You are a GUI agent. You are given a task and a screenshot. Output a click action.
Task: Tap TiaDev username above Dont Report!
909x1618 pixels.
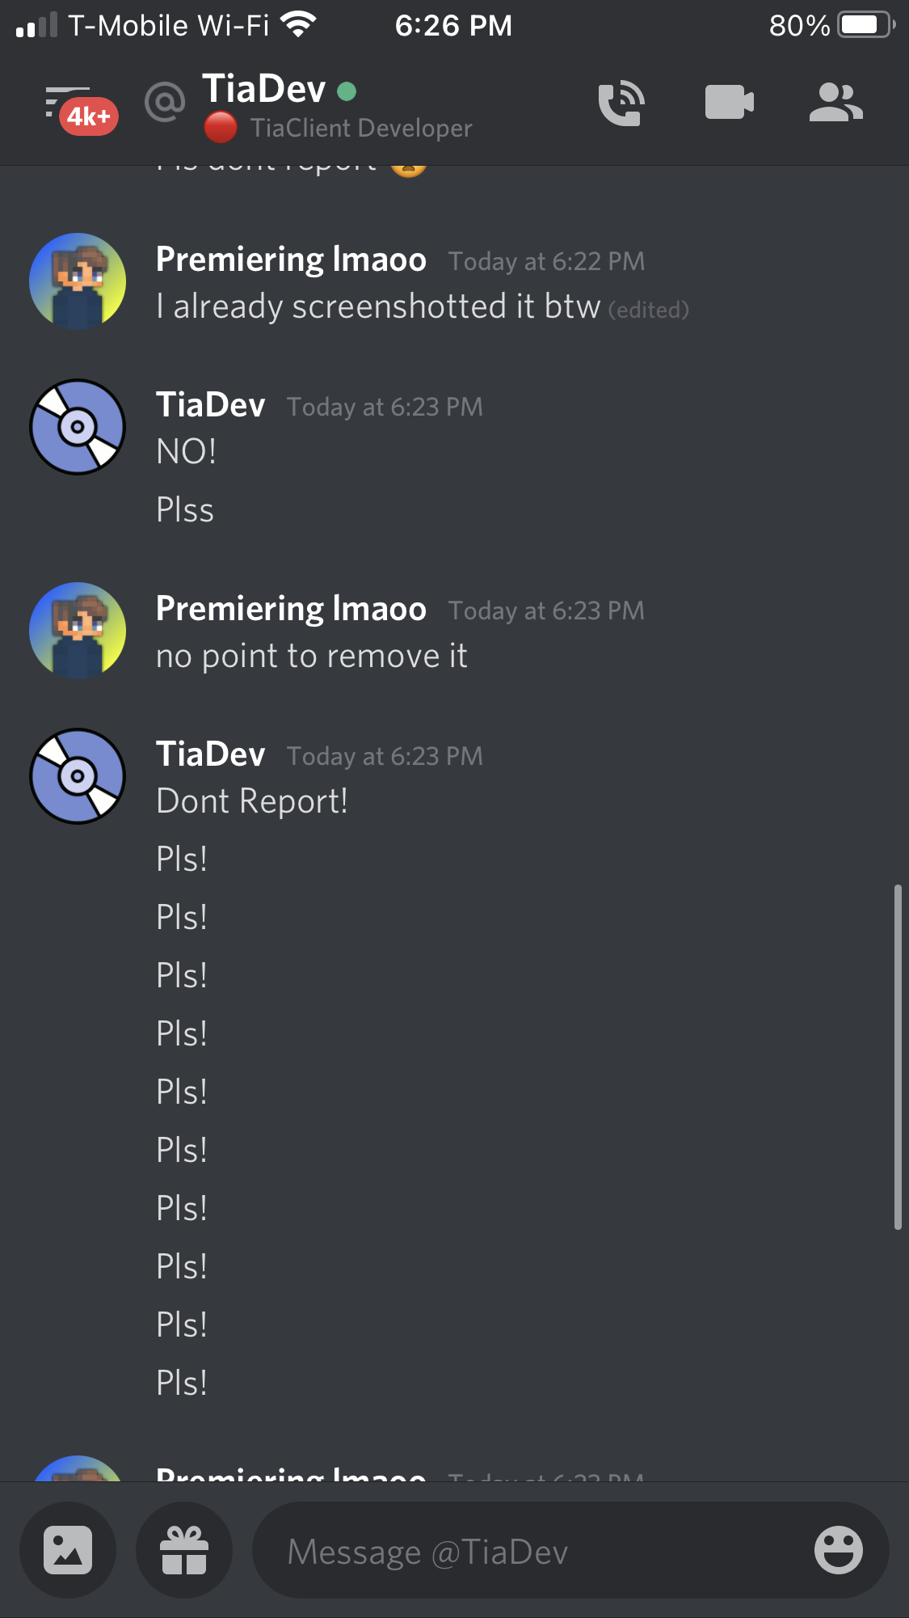point(210,754)
